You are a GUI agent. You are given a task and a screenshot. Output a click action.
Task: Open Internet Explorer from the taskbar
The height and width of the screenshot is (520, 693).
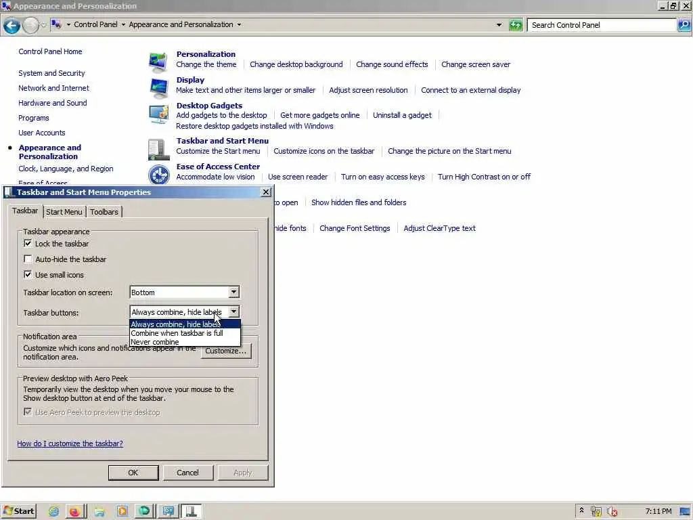[x=54, y=511]
